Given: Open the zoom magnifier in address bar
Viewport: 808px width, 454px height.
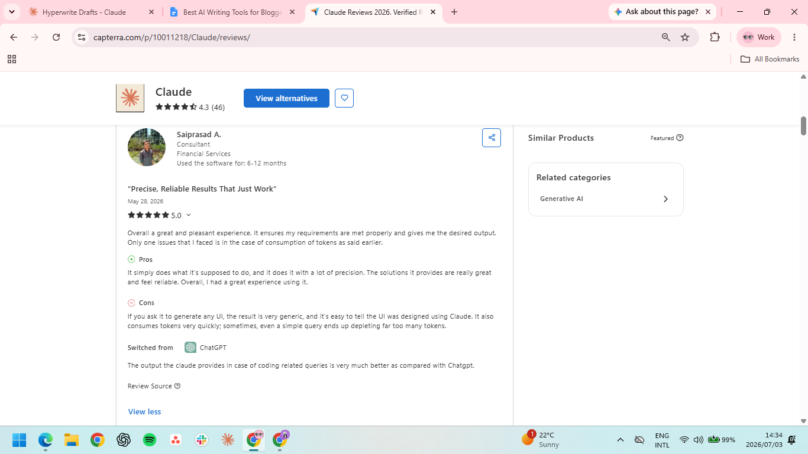Looking at the screenshot, I should tap(666, 37).
